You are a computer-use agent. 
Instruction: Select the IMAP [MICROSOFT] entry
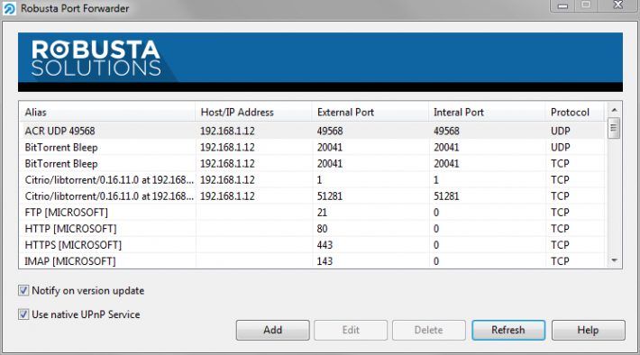click(x=312, y=261)
